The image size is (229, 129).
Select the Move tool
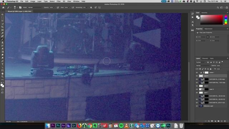[x=3, y=14]
